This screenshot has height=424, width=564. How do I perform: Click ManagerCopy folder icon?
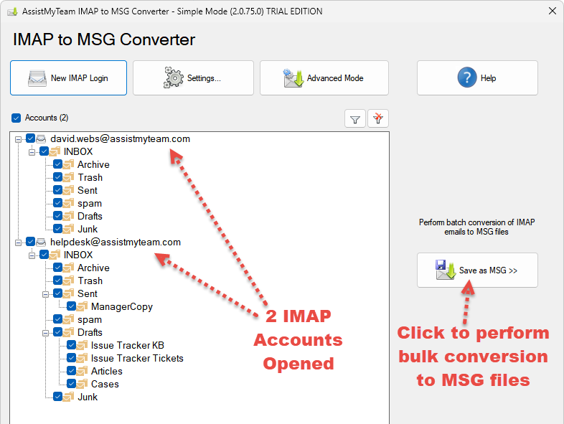click(x=82, y=306)
